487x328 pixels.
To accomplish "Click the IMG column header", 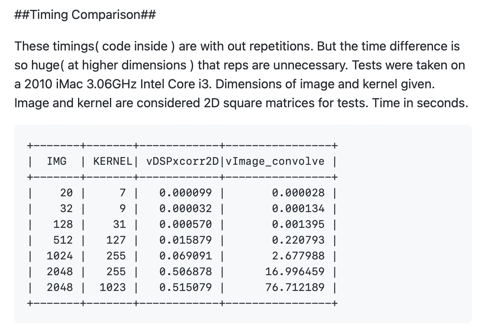I will tap(57, 161).
